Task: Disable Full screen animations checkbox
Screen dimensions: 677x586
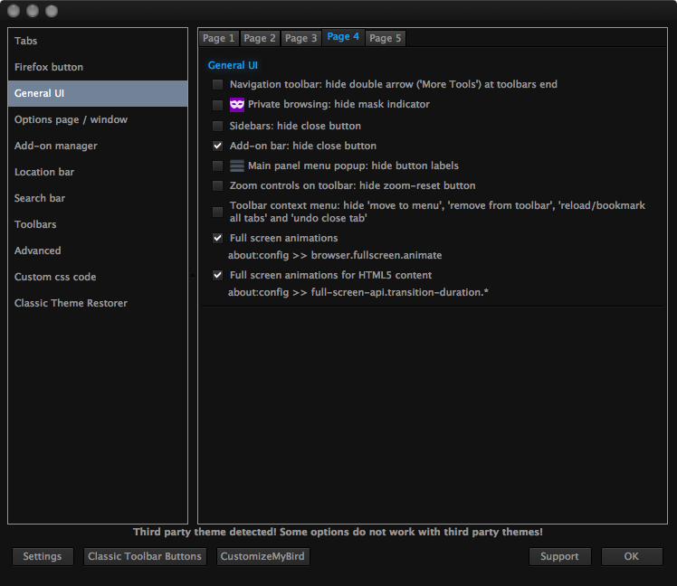Action: coord(217,238)
